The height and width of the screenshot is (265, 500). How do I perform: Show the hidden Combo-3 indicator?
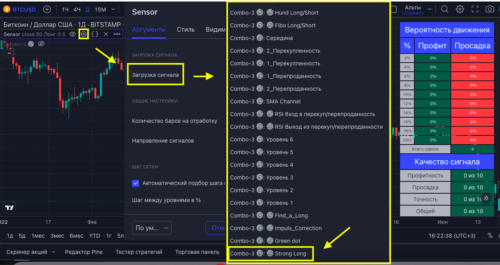tap(41, 44)
